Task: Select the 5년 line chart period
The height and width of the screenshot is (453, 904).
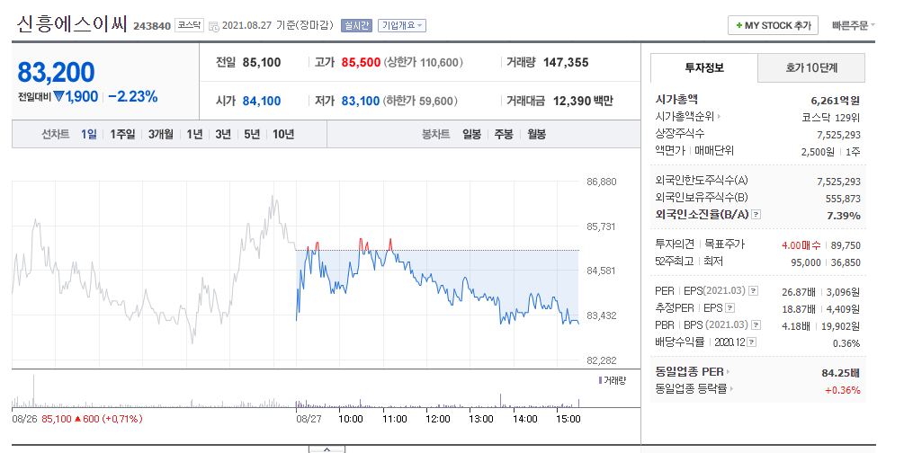Action: pyautogui.click(x=252, y=134)
